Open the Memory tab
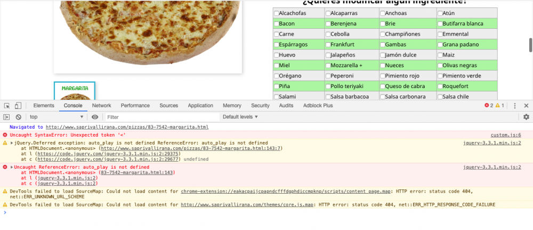This screenshot has height=230, width=533. pos(232,106)
